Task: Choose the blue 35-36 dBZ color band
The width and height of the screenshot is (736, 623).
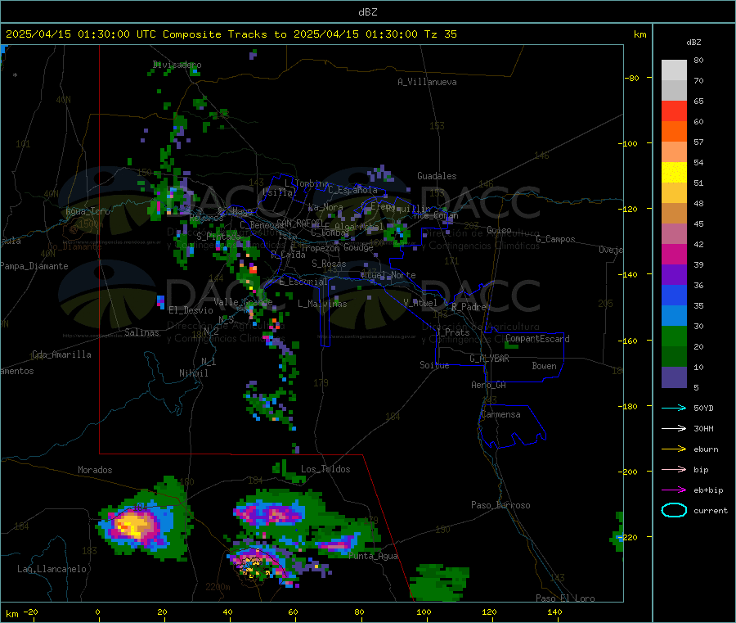Action: coord(674,296)
